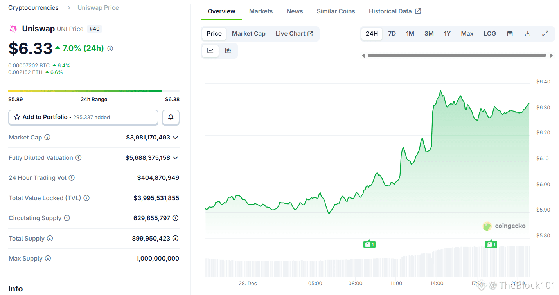Expand the chart with the fullscreen icon
The height and width of the screenshot is (295, 559).
[545, 34]
